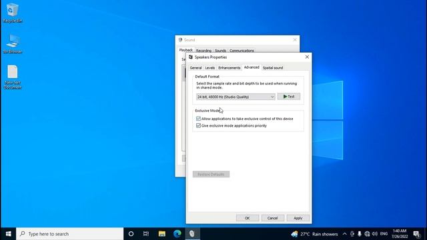Open the Recycle Bin desktop icon
This screenshot has height=240, width=427.
point(12,13)
